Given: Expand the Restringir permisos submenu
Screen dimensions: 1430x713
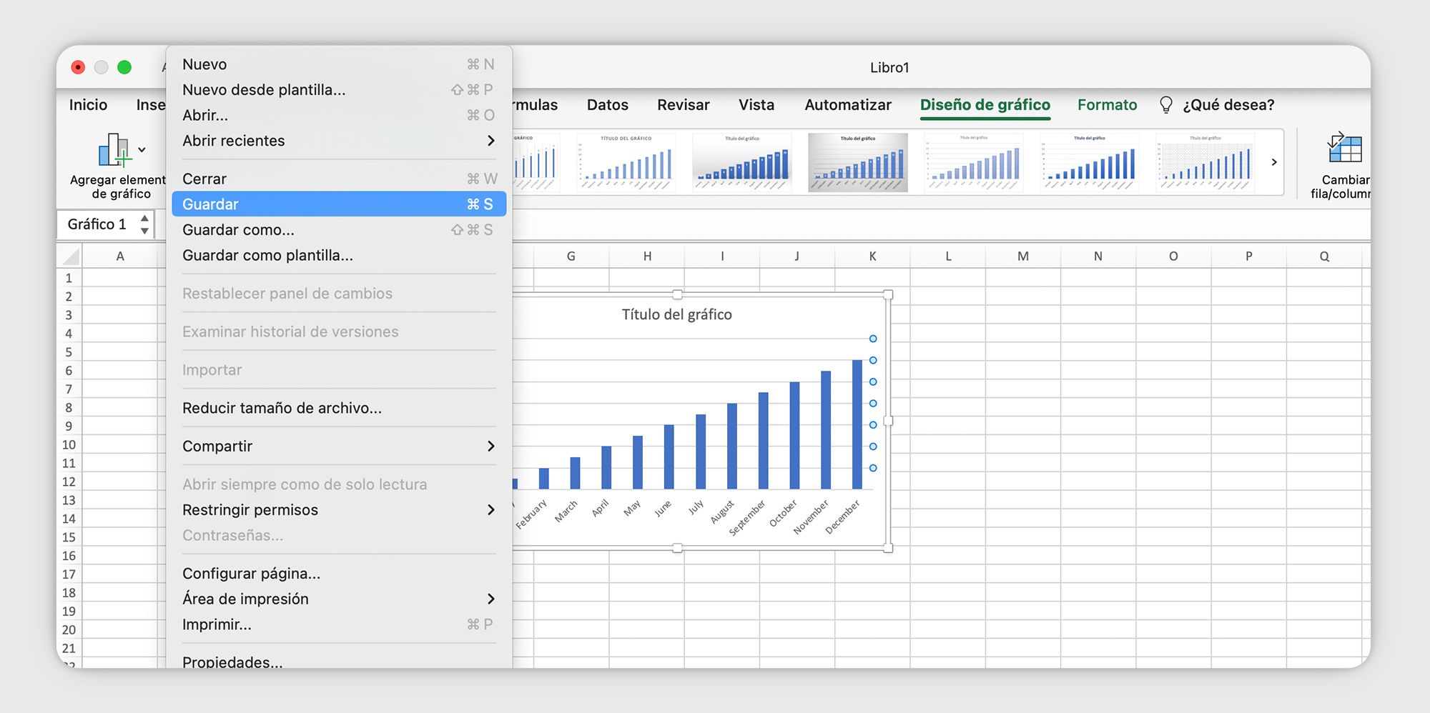Looking at the screenshot, I should click(x=339, y=510).
